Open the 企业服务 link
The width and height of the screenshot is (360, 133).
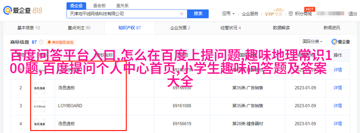[250, 14]
